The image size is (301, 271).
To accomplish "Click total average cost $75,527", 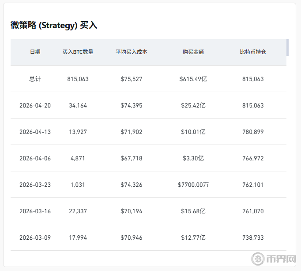I will point(132,79).
